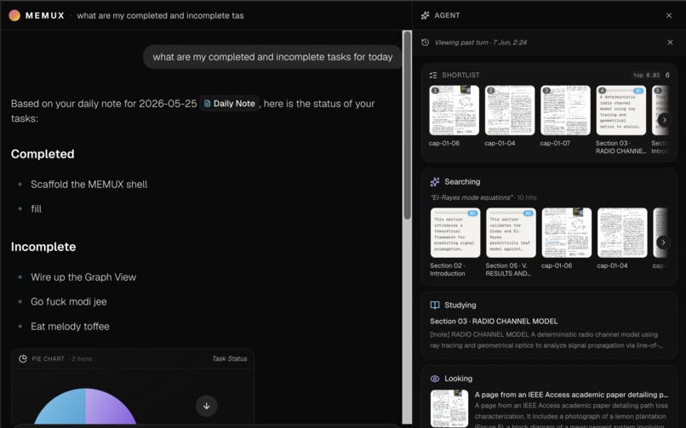Click the Looking eye icon

tap(434, 379)
